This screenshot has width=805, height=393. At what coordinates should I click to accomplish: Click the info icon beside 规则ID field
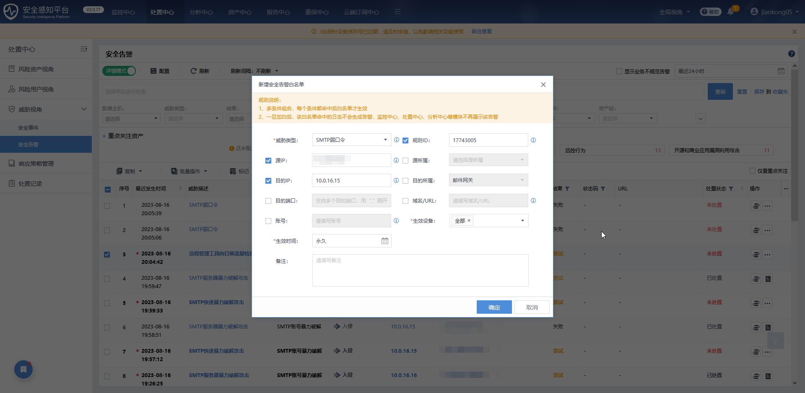[533, 140]
